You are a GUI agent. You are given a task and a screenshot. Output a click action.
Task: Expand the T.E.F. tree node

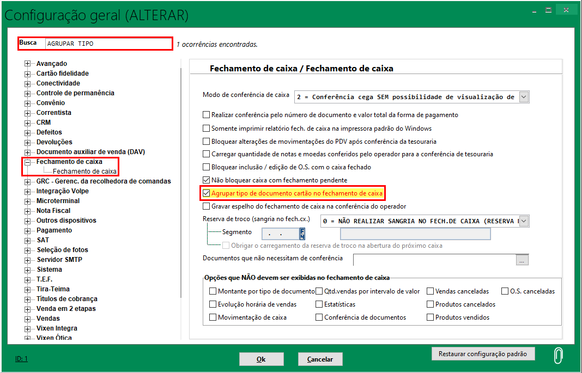[27, 279]
